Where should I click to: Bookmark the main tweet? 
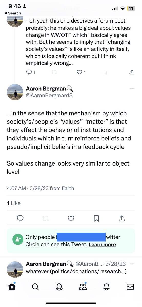pyautogui.click(x=96, y=218)
